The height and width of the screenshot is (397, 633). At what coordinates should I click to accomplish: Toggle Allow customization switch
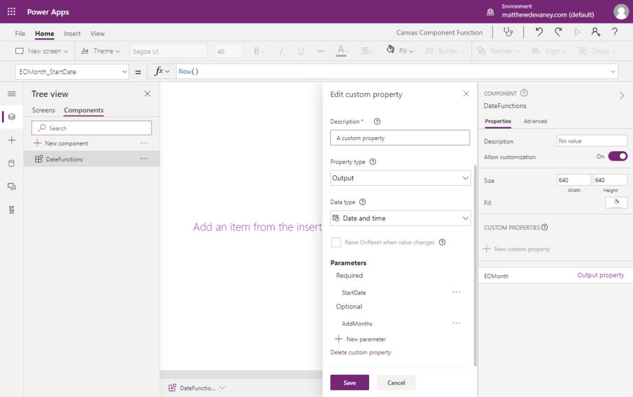tap(618, 156)
